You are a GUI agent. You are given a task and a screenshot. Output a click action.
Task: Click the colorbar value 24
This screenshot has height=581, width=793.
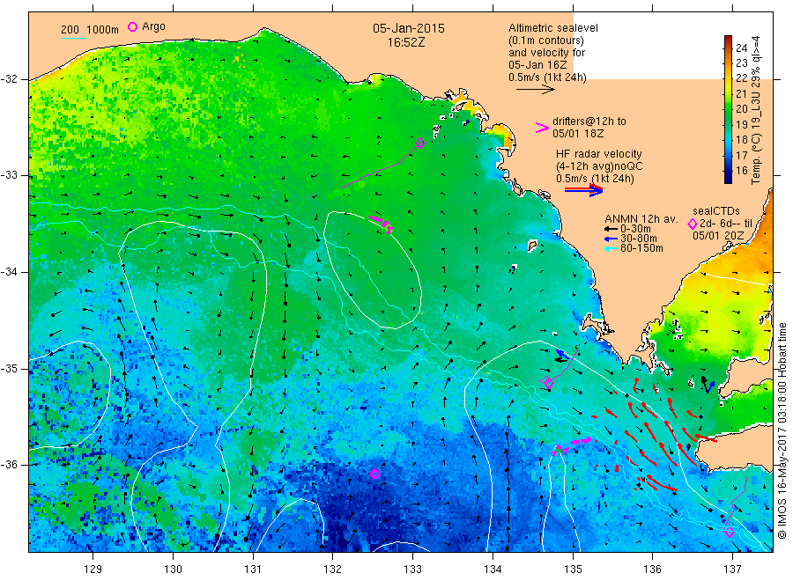pos(741,48)
